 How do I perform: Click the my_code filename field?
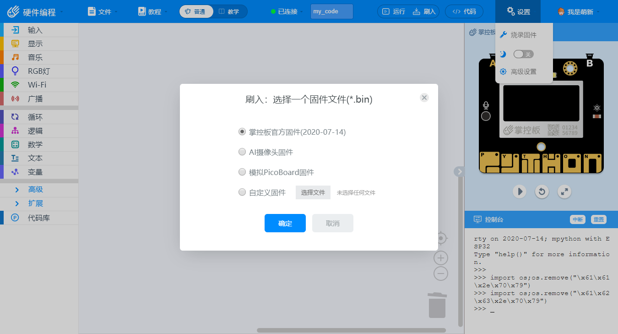click(332, 11)
